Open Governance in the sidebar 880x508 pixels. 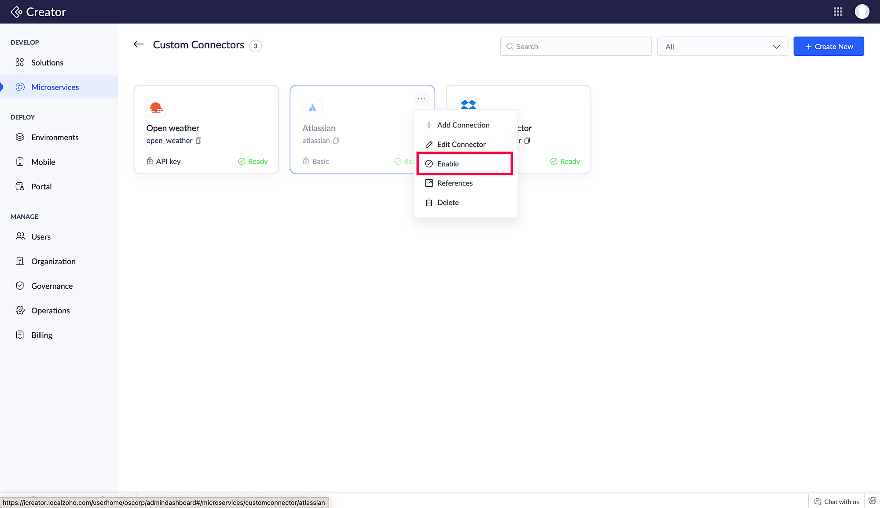52,286
